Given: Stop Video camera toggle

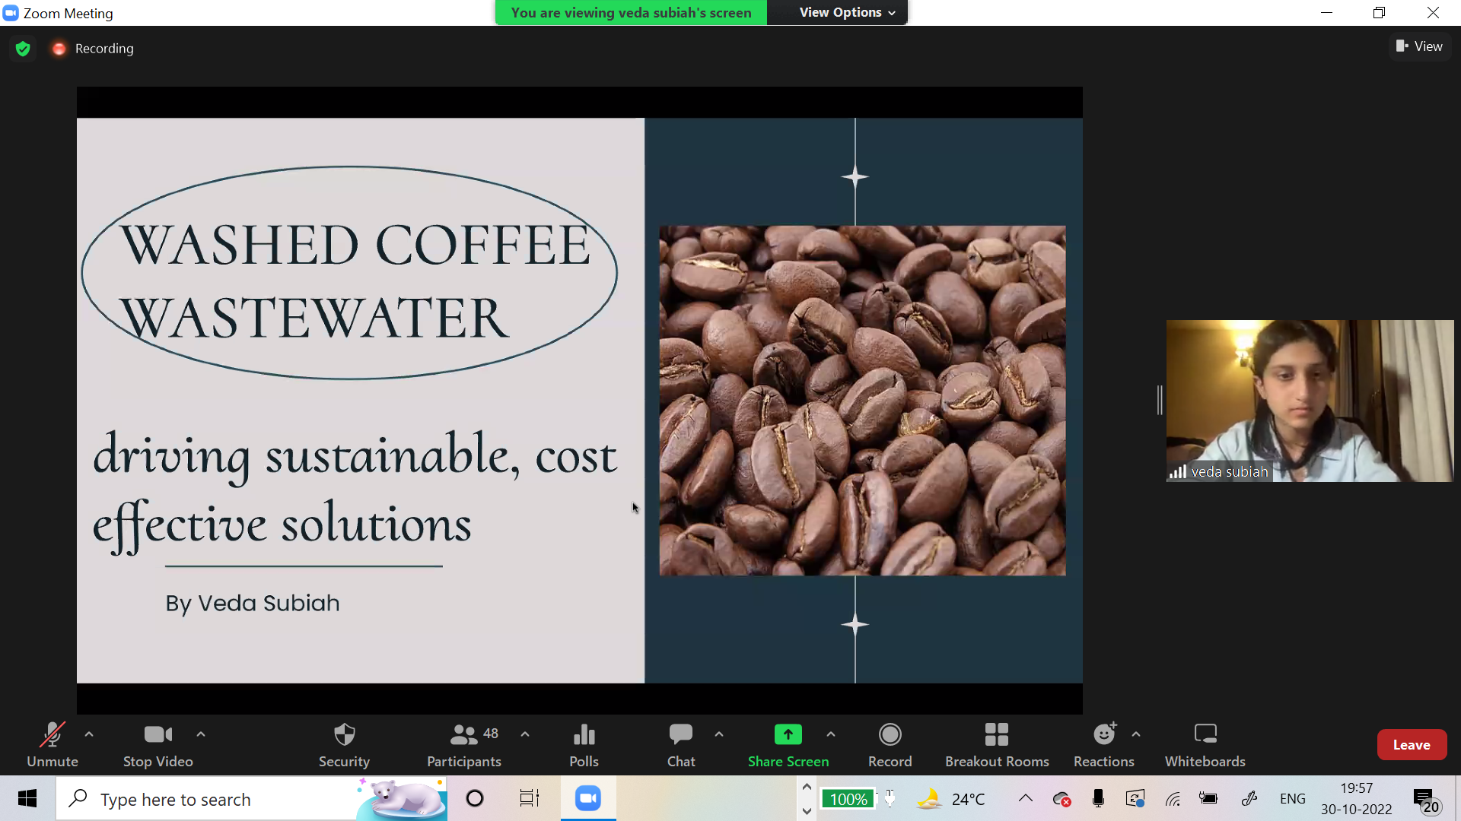Looking at the screenshot, I should click(x=158, y=744).
